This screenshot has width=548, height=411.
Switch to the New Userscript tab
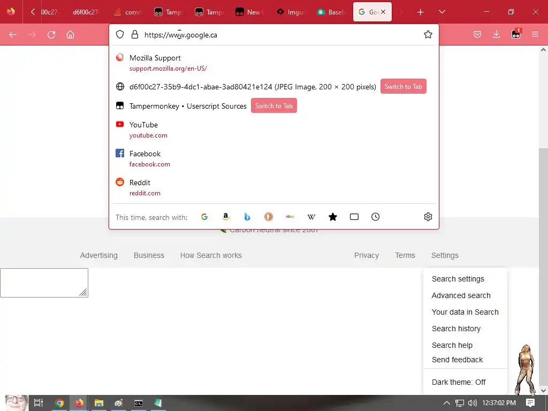pos(250,12)
